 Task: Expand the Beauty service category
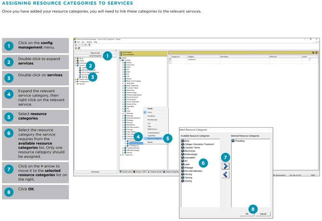tap(123, 79)
